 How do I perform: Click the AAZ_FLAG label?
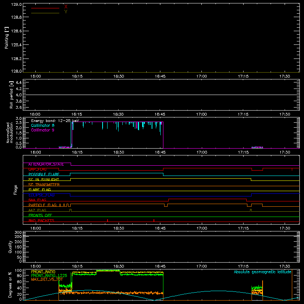click(37, 211)
